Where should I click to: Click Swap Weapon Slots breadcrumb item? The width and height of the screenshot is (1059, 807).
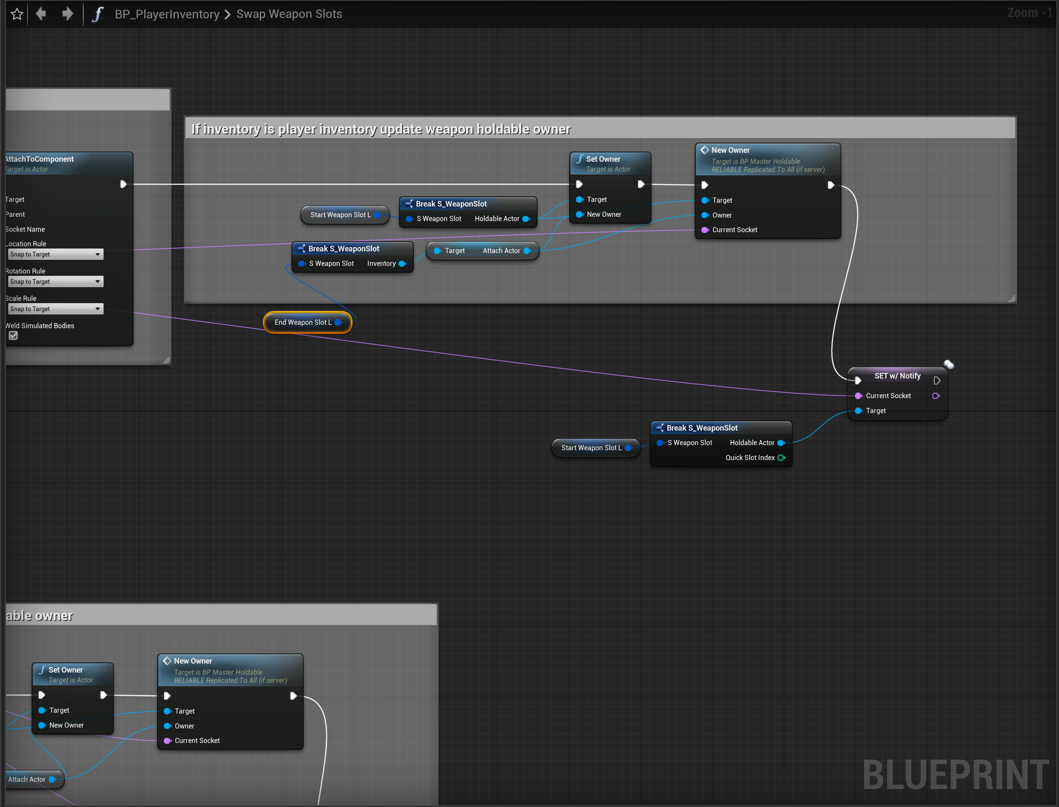click(x=289, y=14)
